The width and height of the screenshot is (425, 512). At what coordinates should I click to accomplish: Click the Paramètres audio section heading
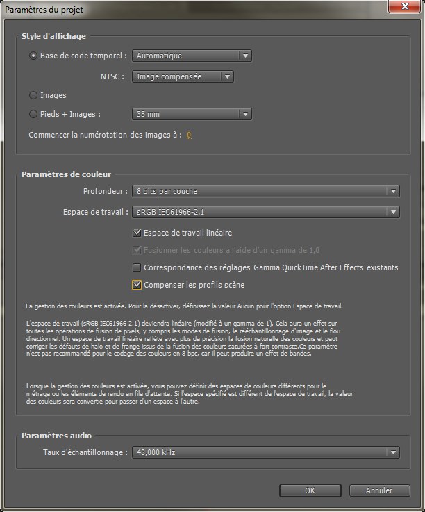56,436
